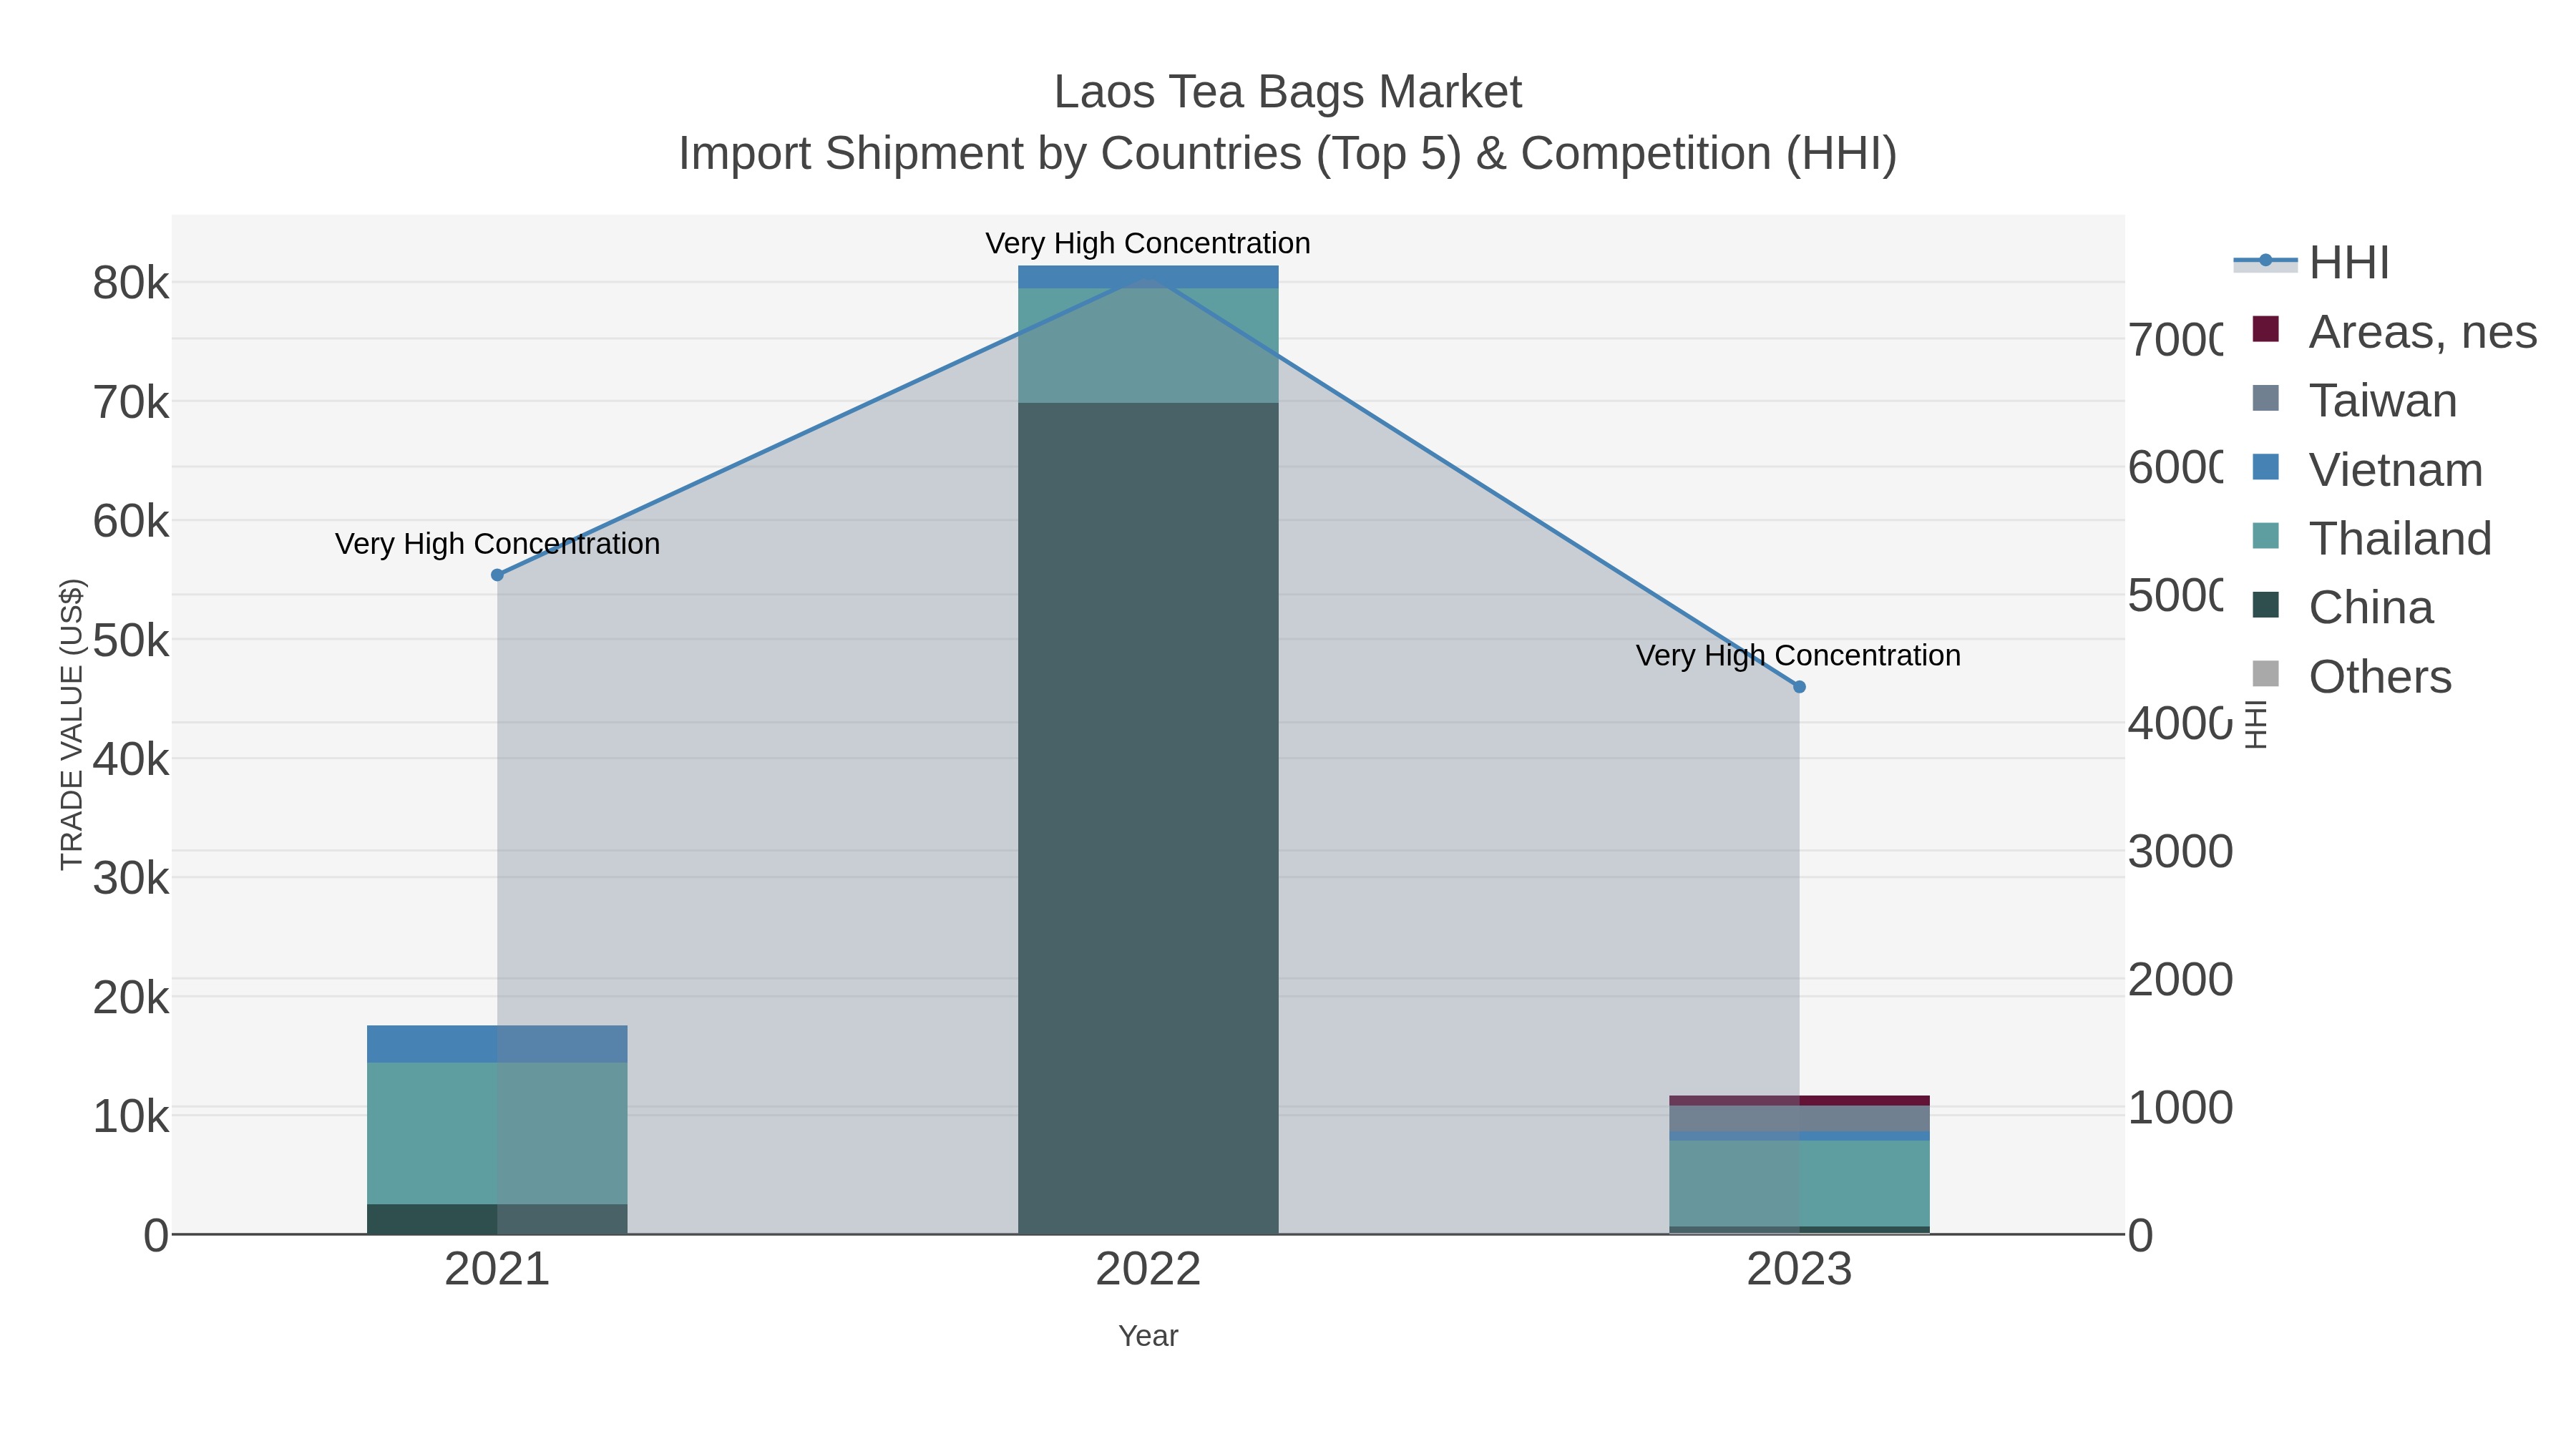Click the 1000 right HHI axis tick
This screenshot has width=2576, height=1449.
pyautogui.click(x=2180, y=1108)
